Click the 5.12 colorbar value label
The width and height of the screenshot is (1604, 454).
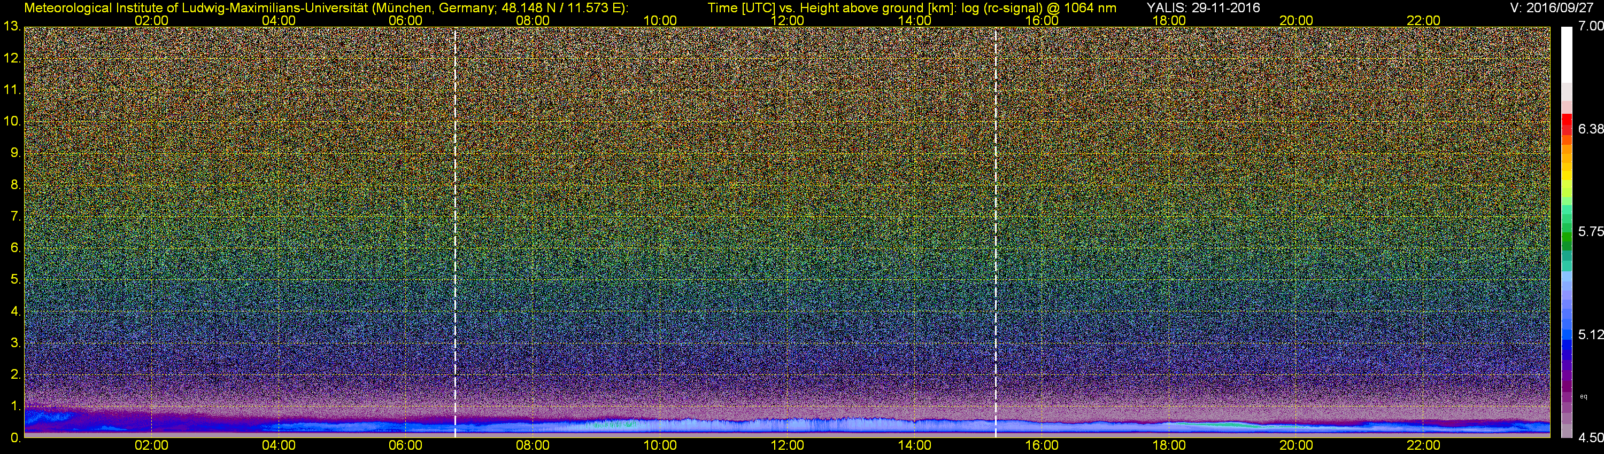[1591, 334]
